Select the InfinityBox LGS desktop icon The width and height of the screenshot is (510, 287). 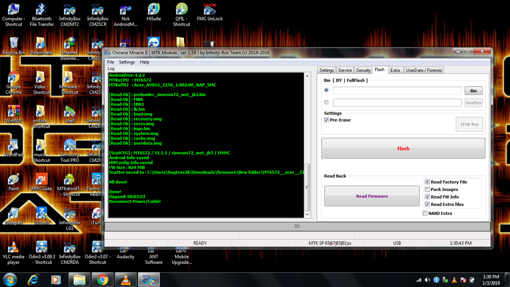[70, 219]
